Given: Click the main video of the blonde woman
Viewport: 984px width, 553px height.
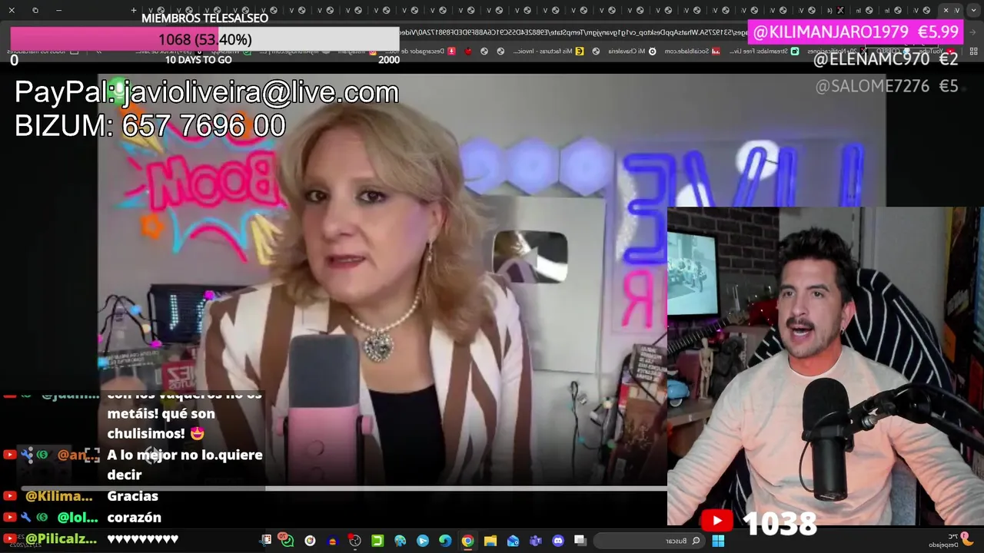Looking at the screenshot, I should coord(382,280).
